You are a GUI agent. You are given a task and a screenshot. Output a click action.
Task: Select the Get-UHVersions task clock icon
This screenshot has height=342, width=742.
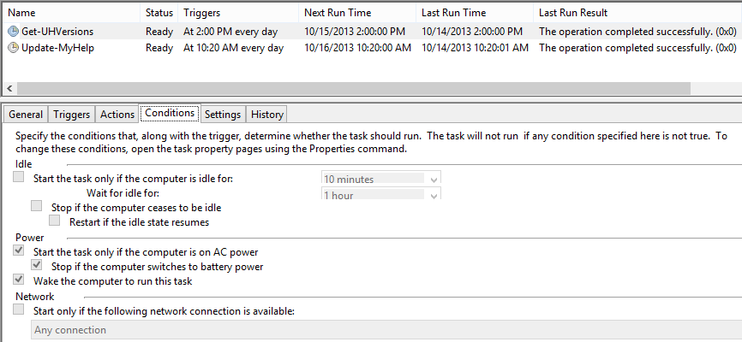[x=13, y=32]
